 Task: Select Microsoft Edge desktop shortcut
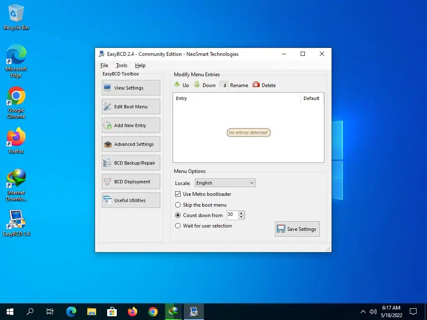(16, 61)
